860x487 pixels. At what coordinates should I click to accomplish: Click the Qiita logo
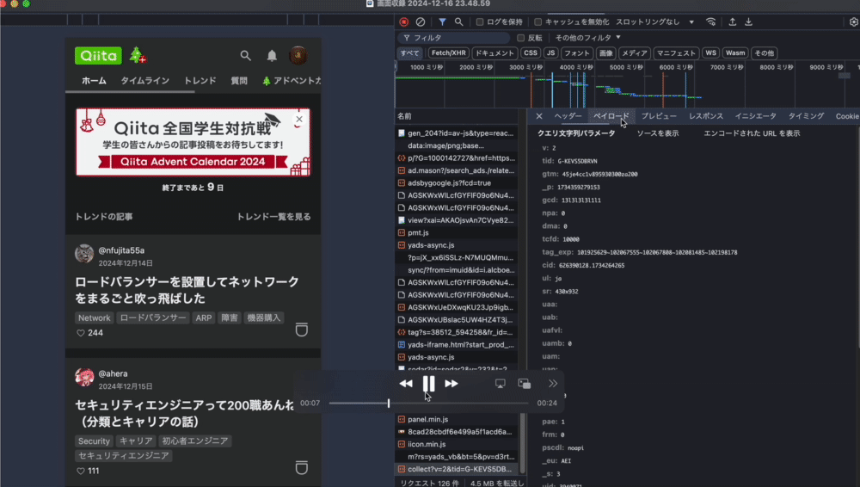(x=98, y=55)
